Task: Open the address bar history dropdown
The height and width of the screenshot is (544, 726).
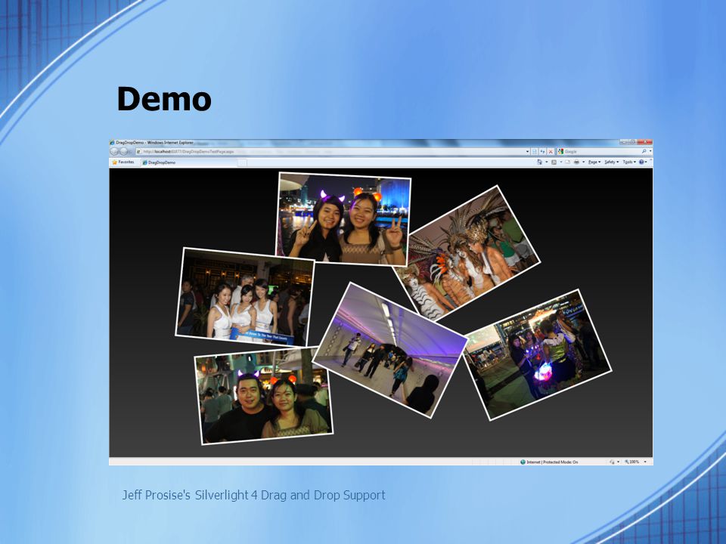Action: point(527,152)
